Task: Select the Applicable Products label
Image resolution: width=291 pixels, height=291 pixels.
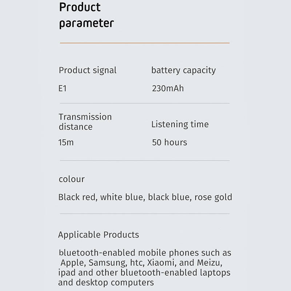Action: tap(99, 235)
